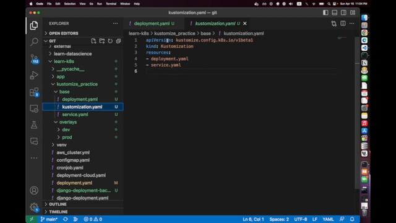Collapse the learn-k8s folder
Viewport: 396px width, 223px height.
tap(64, 61)
